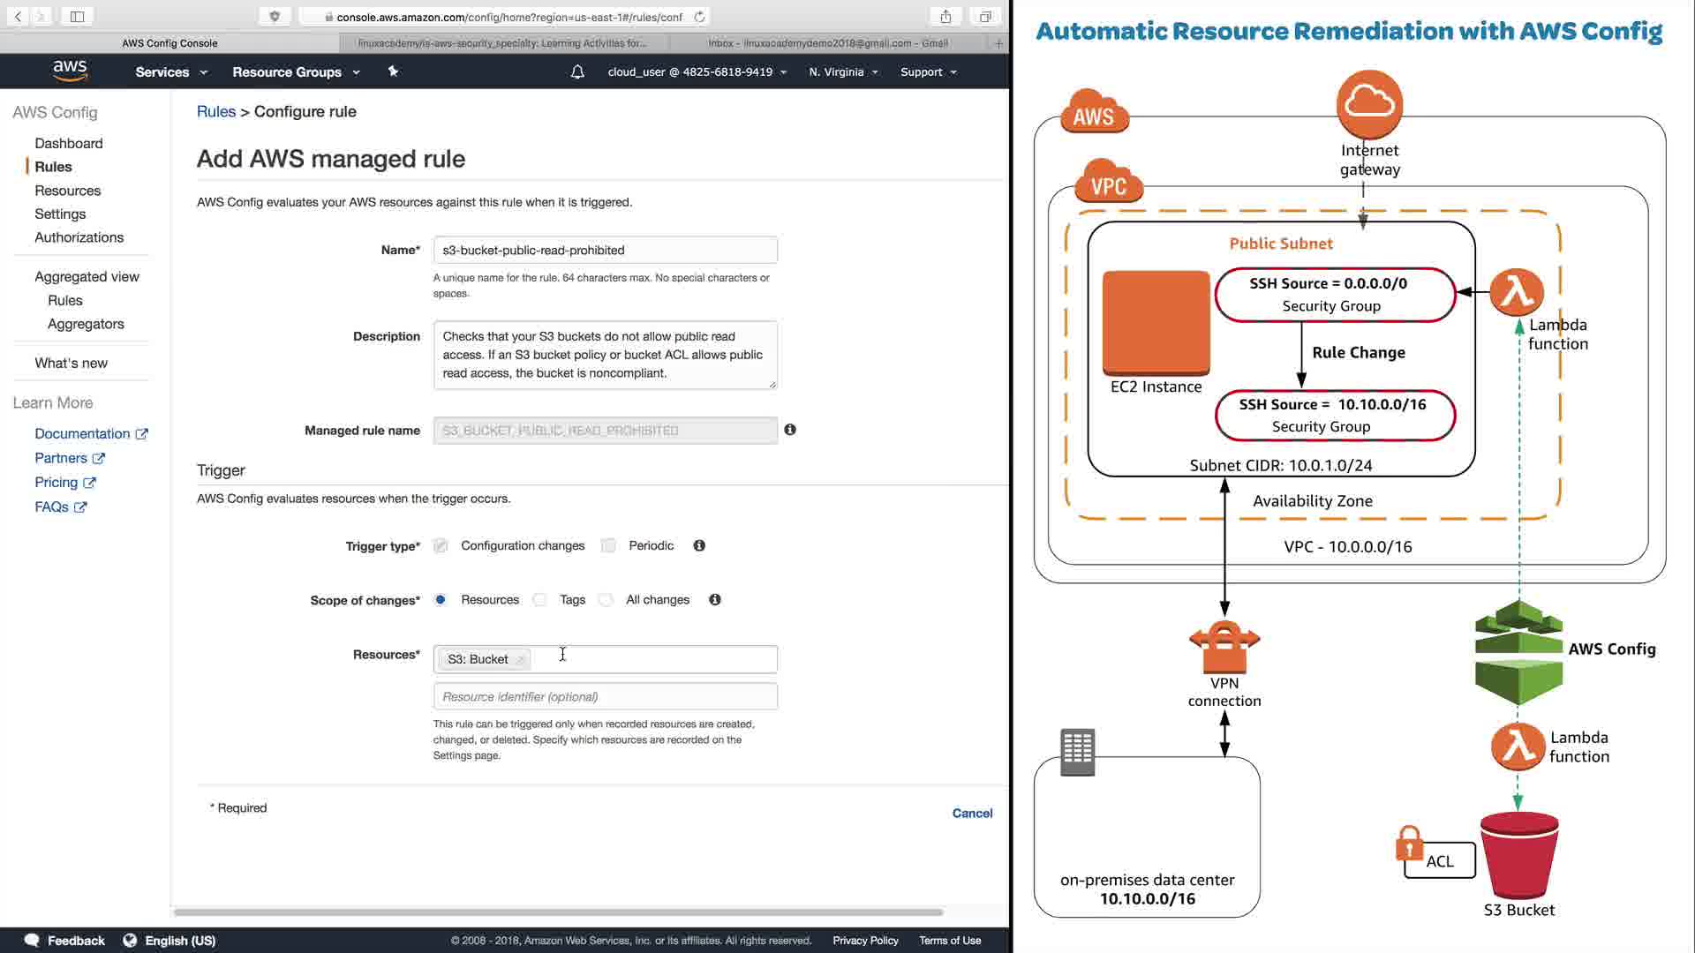Open the Resource Groups dropdown
This screenshot has width=1695, height=953.
coord(296,71)
